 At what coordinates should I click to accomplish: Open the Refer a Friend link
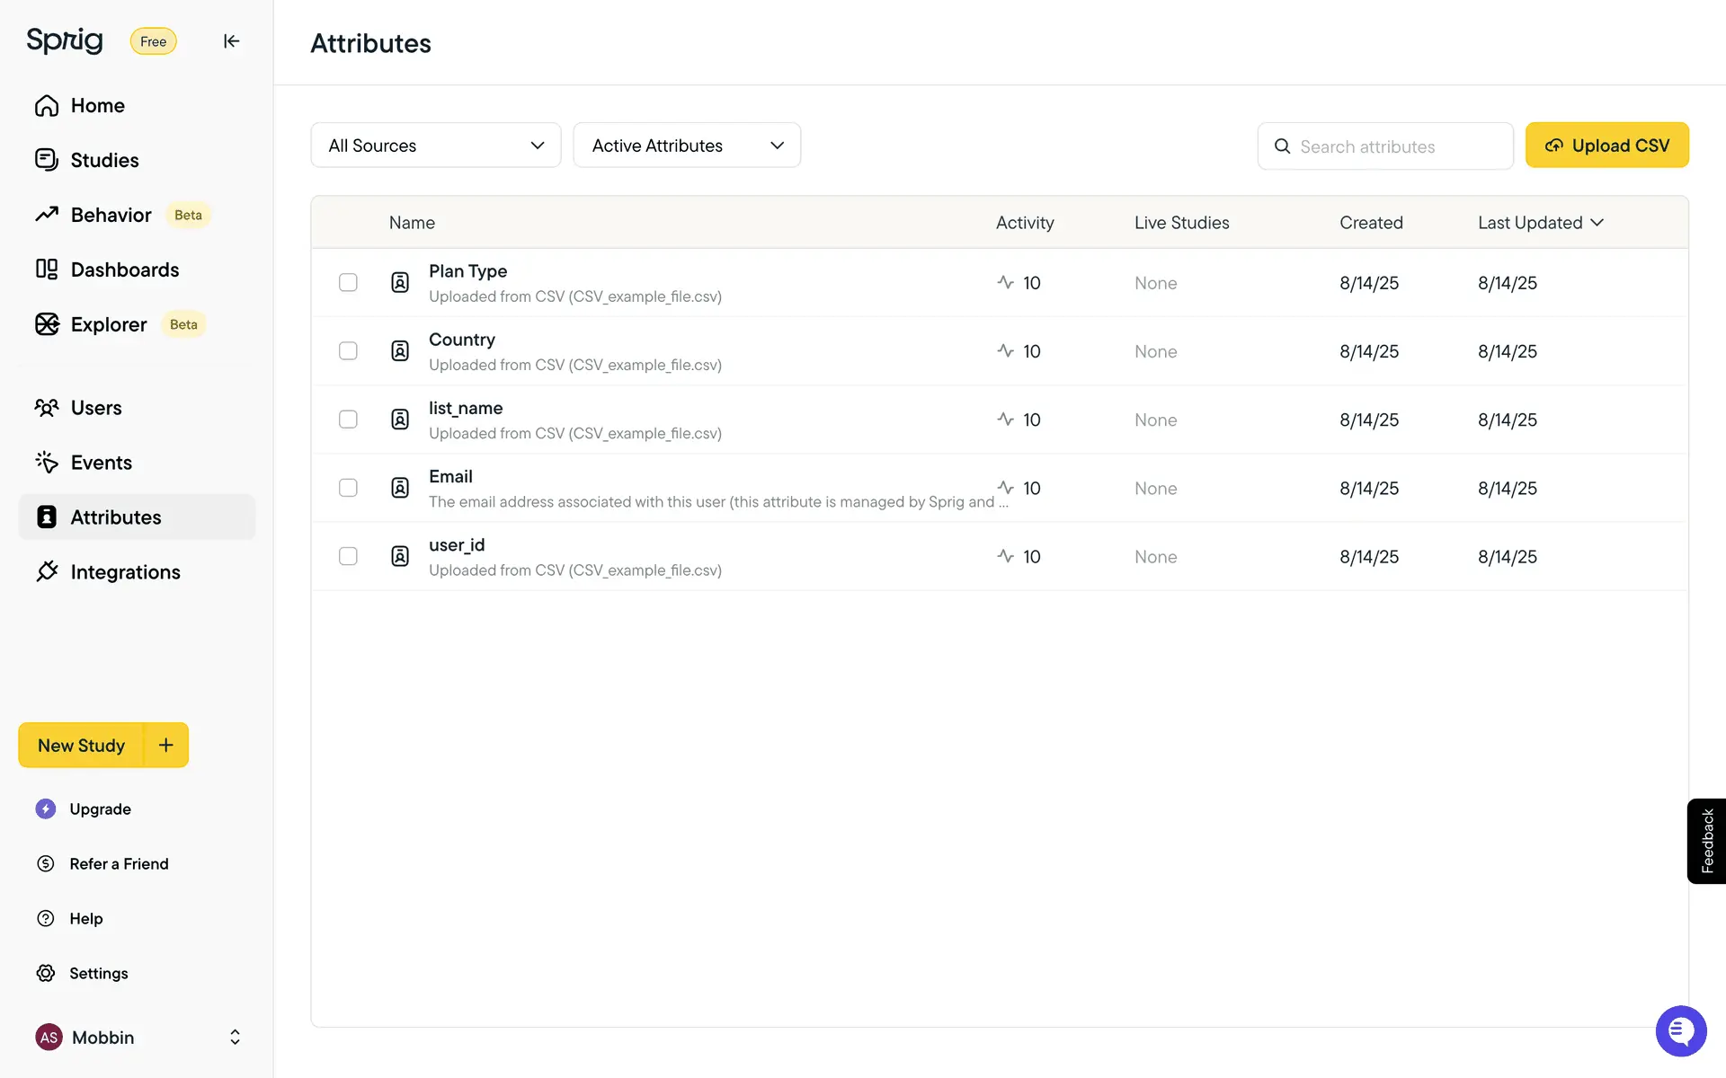(119, 863)
